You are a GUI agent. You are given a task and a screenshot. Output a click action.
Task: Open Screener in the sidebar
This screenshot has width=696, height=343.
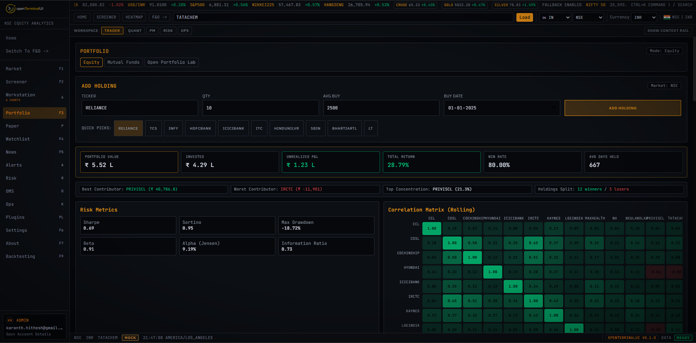pyautogui.click(x=34, y=82)
